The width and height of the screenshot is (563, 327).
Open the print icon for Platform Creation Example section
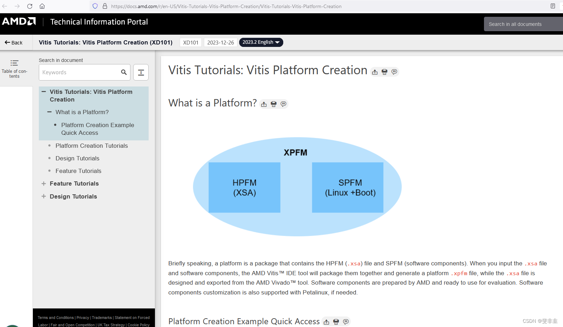tap(336, 321)
